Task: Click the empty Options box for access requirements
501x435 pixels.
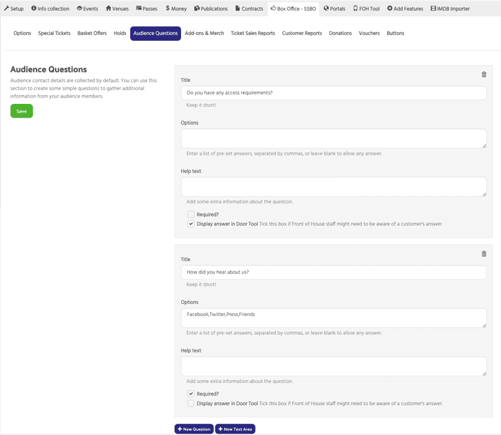Action: click(334, 138)
